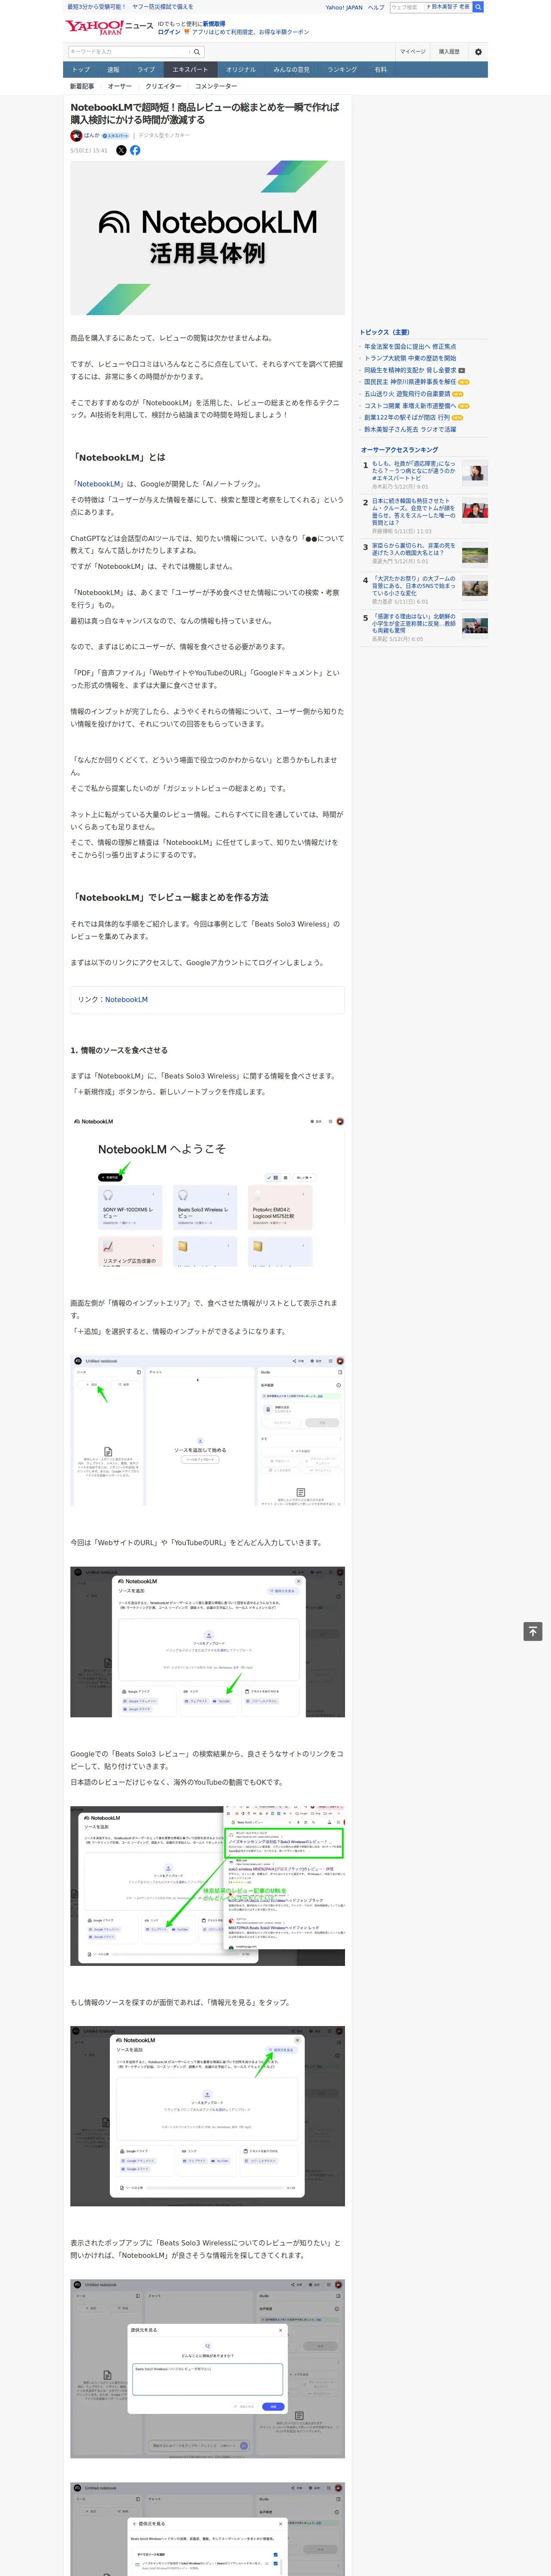Viewport: 551px width, 2576px height.
Task: Share the article on Facebook
Action: pyautogui.click(x=135, y=150)
